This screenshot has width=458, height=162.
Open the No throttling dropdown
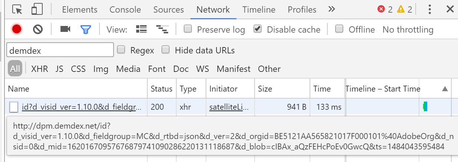point(408,30)
